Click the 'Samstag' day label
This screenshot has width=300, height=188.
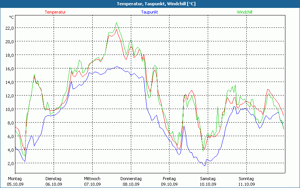click(208, 179)
